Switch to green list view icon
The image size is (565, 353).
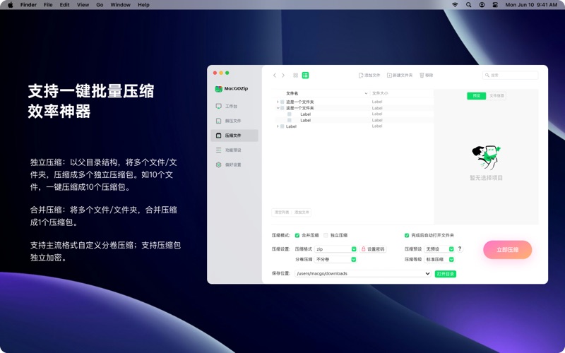(305, 76)
